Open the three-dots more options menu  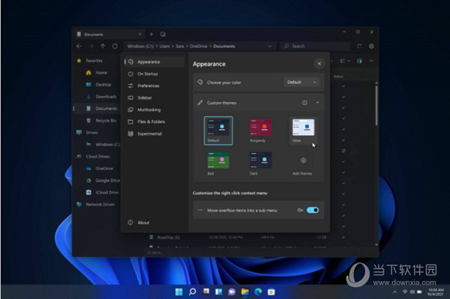(371, 61)
